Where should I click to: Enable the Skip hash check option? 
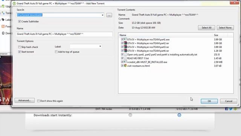[x=19, y=47]
